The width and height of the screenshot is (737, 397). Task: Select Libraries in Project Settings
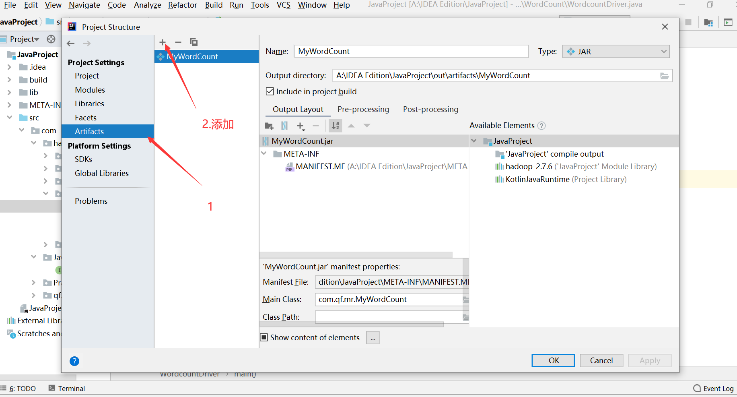click(89, 103)
